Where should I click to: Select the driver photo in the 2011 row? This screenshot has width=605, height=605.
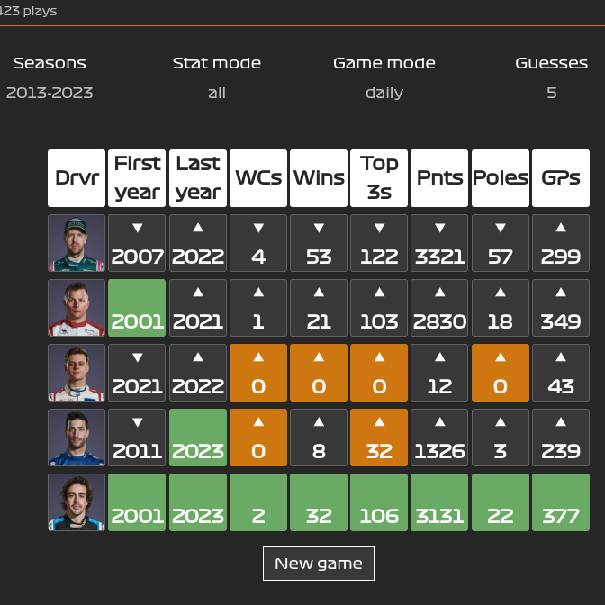point(77,438)
